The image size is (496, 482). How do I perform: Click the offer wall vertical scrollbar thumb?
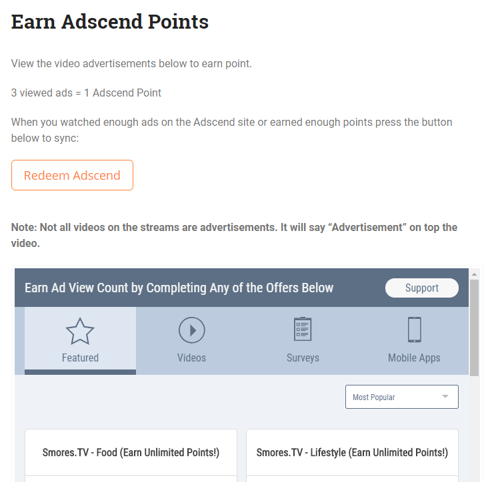point(474,328)
